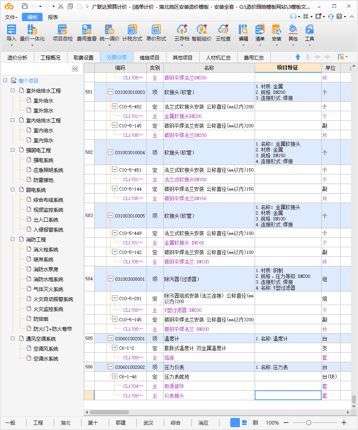
Task: Collapse item 031003008001 row
Action: pos(110,279)
